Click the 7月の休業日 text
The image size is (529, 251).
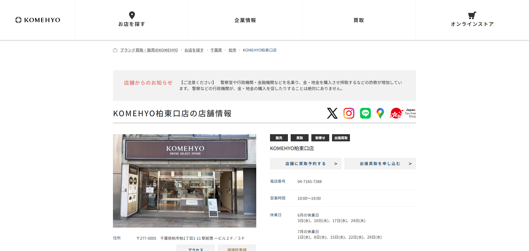308,232
